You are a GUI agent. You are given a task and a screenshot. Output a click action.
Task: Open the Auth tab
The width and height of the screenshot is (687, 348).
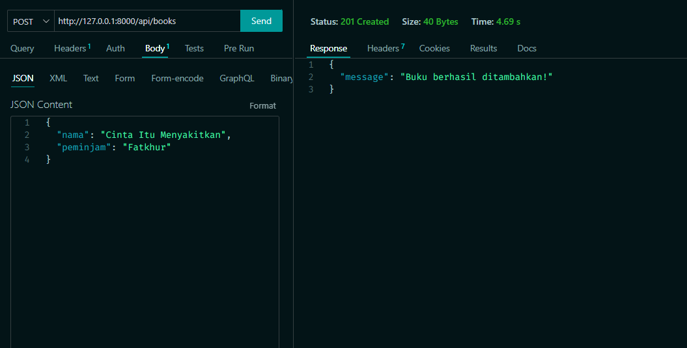(115, 48)
